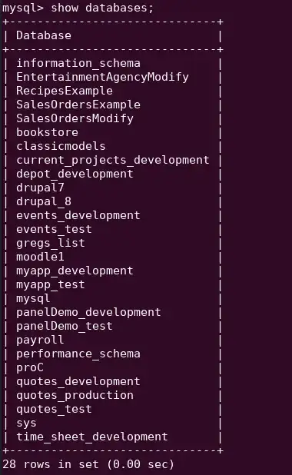The height and width of the screenshot is (475, 292).
Task: Click the drupal_8 entry
Action: 44,201
